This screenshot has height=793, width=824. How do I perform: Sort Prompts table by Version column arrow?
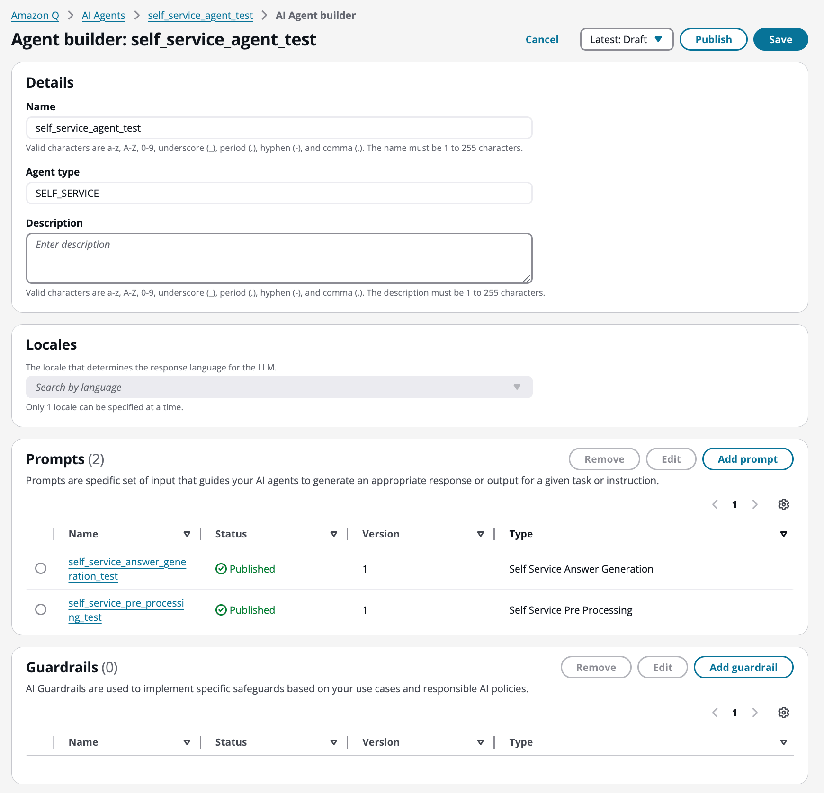tap(481, 534)
